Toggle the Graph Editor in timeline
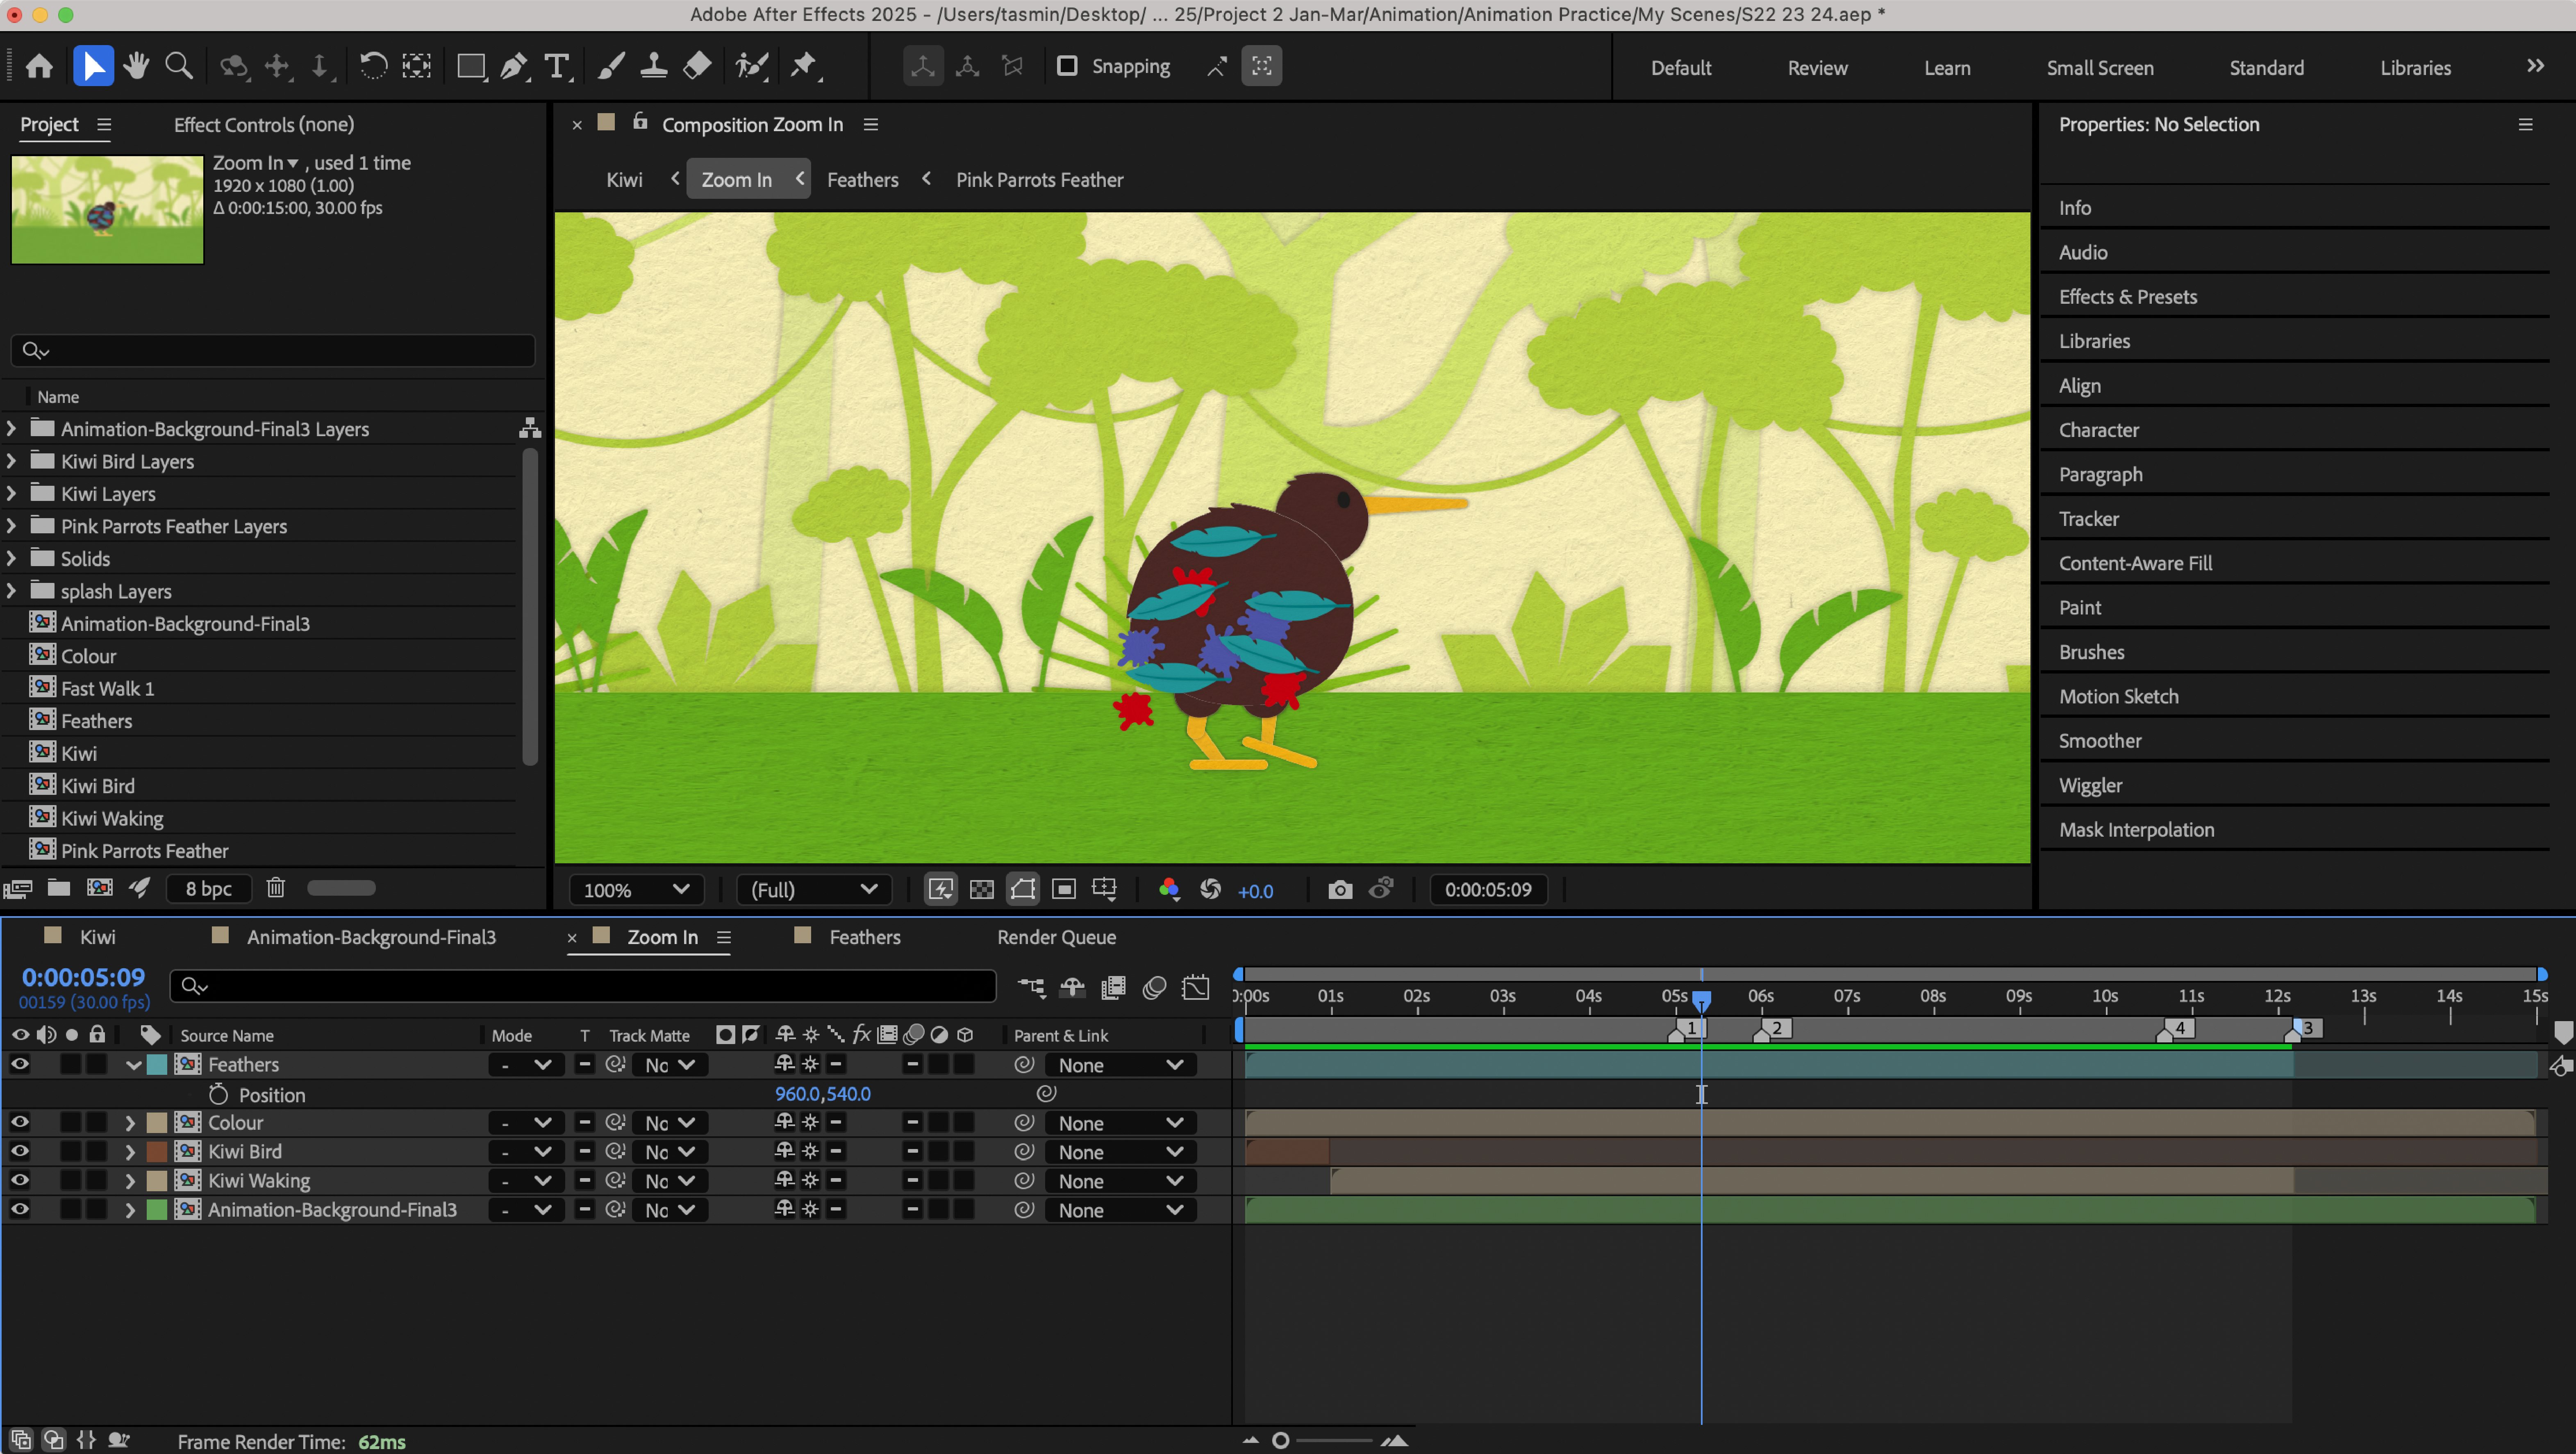The width and height of the screenshot is (2576, 1454). pyautogui.click(x=1195, y=988)
